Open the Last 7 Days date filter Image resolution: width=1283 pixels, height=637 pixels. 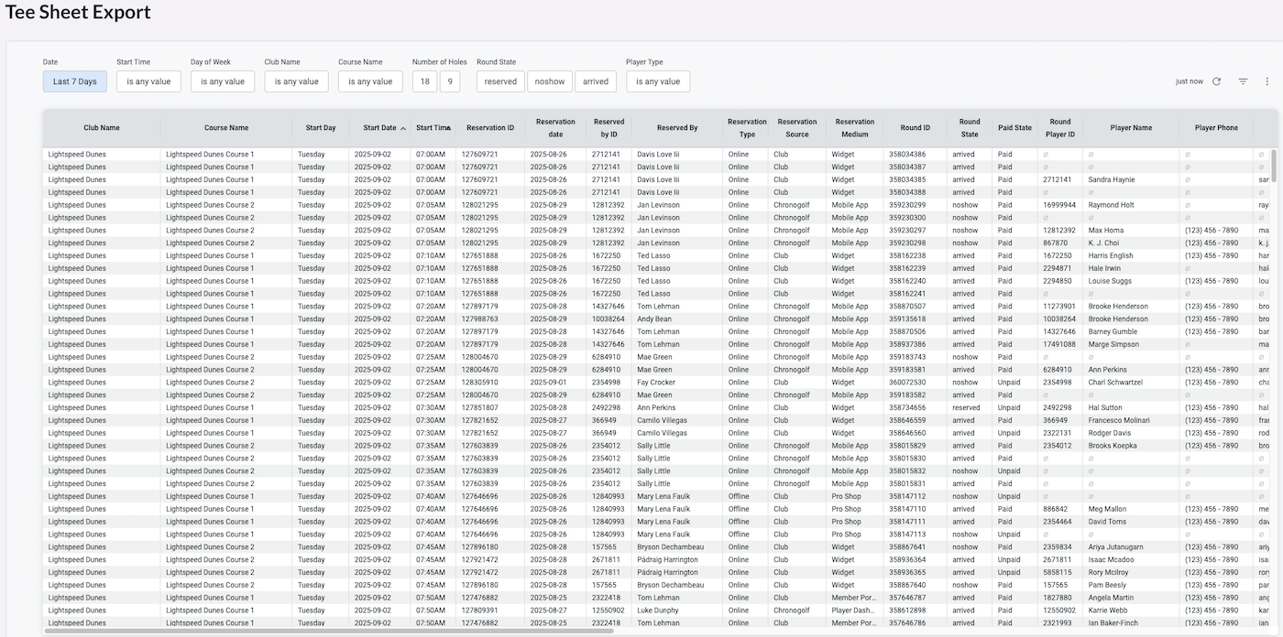(x=75, y=81)
